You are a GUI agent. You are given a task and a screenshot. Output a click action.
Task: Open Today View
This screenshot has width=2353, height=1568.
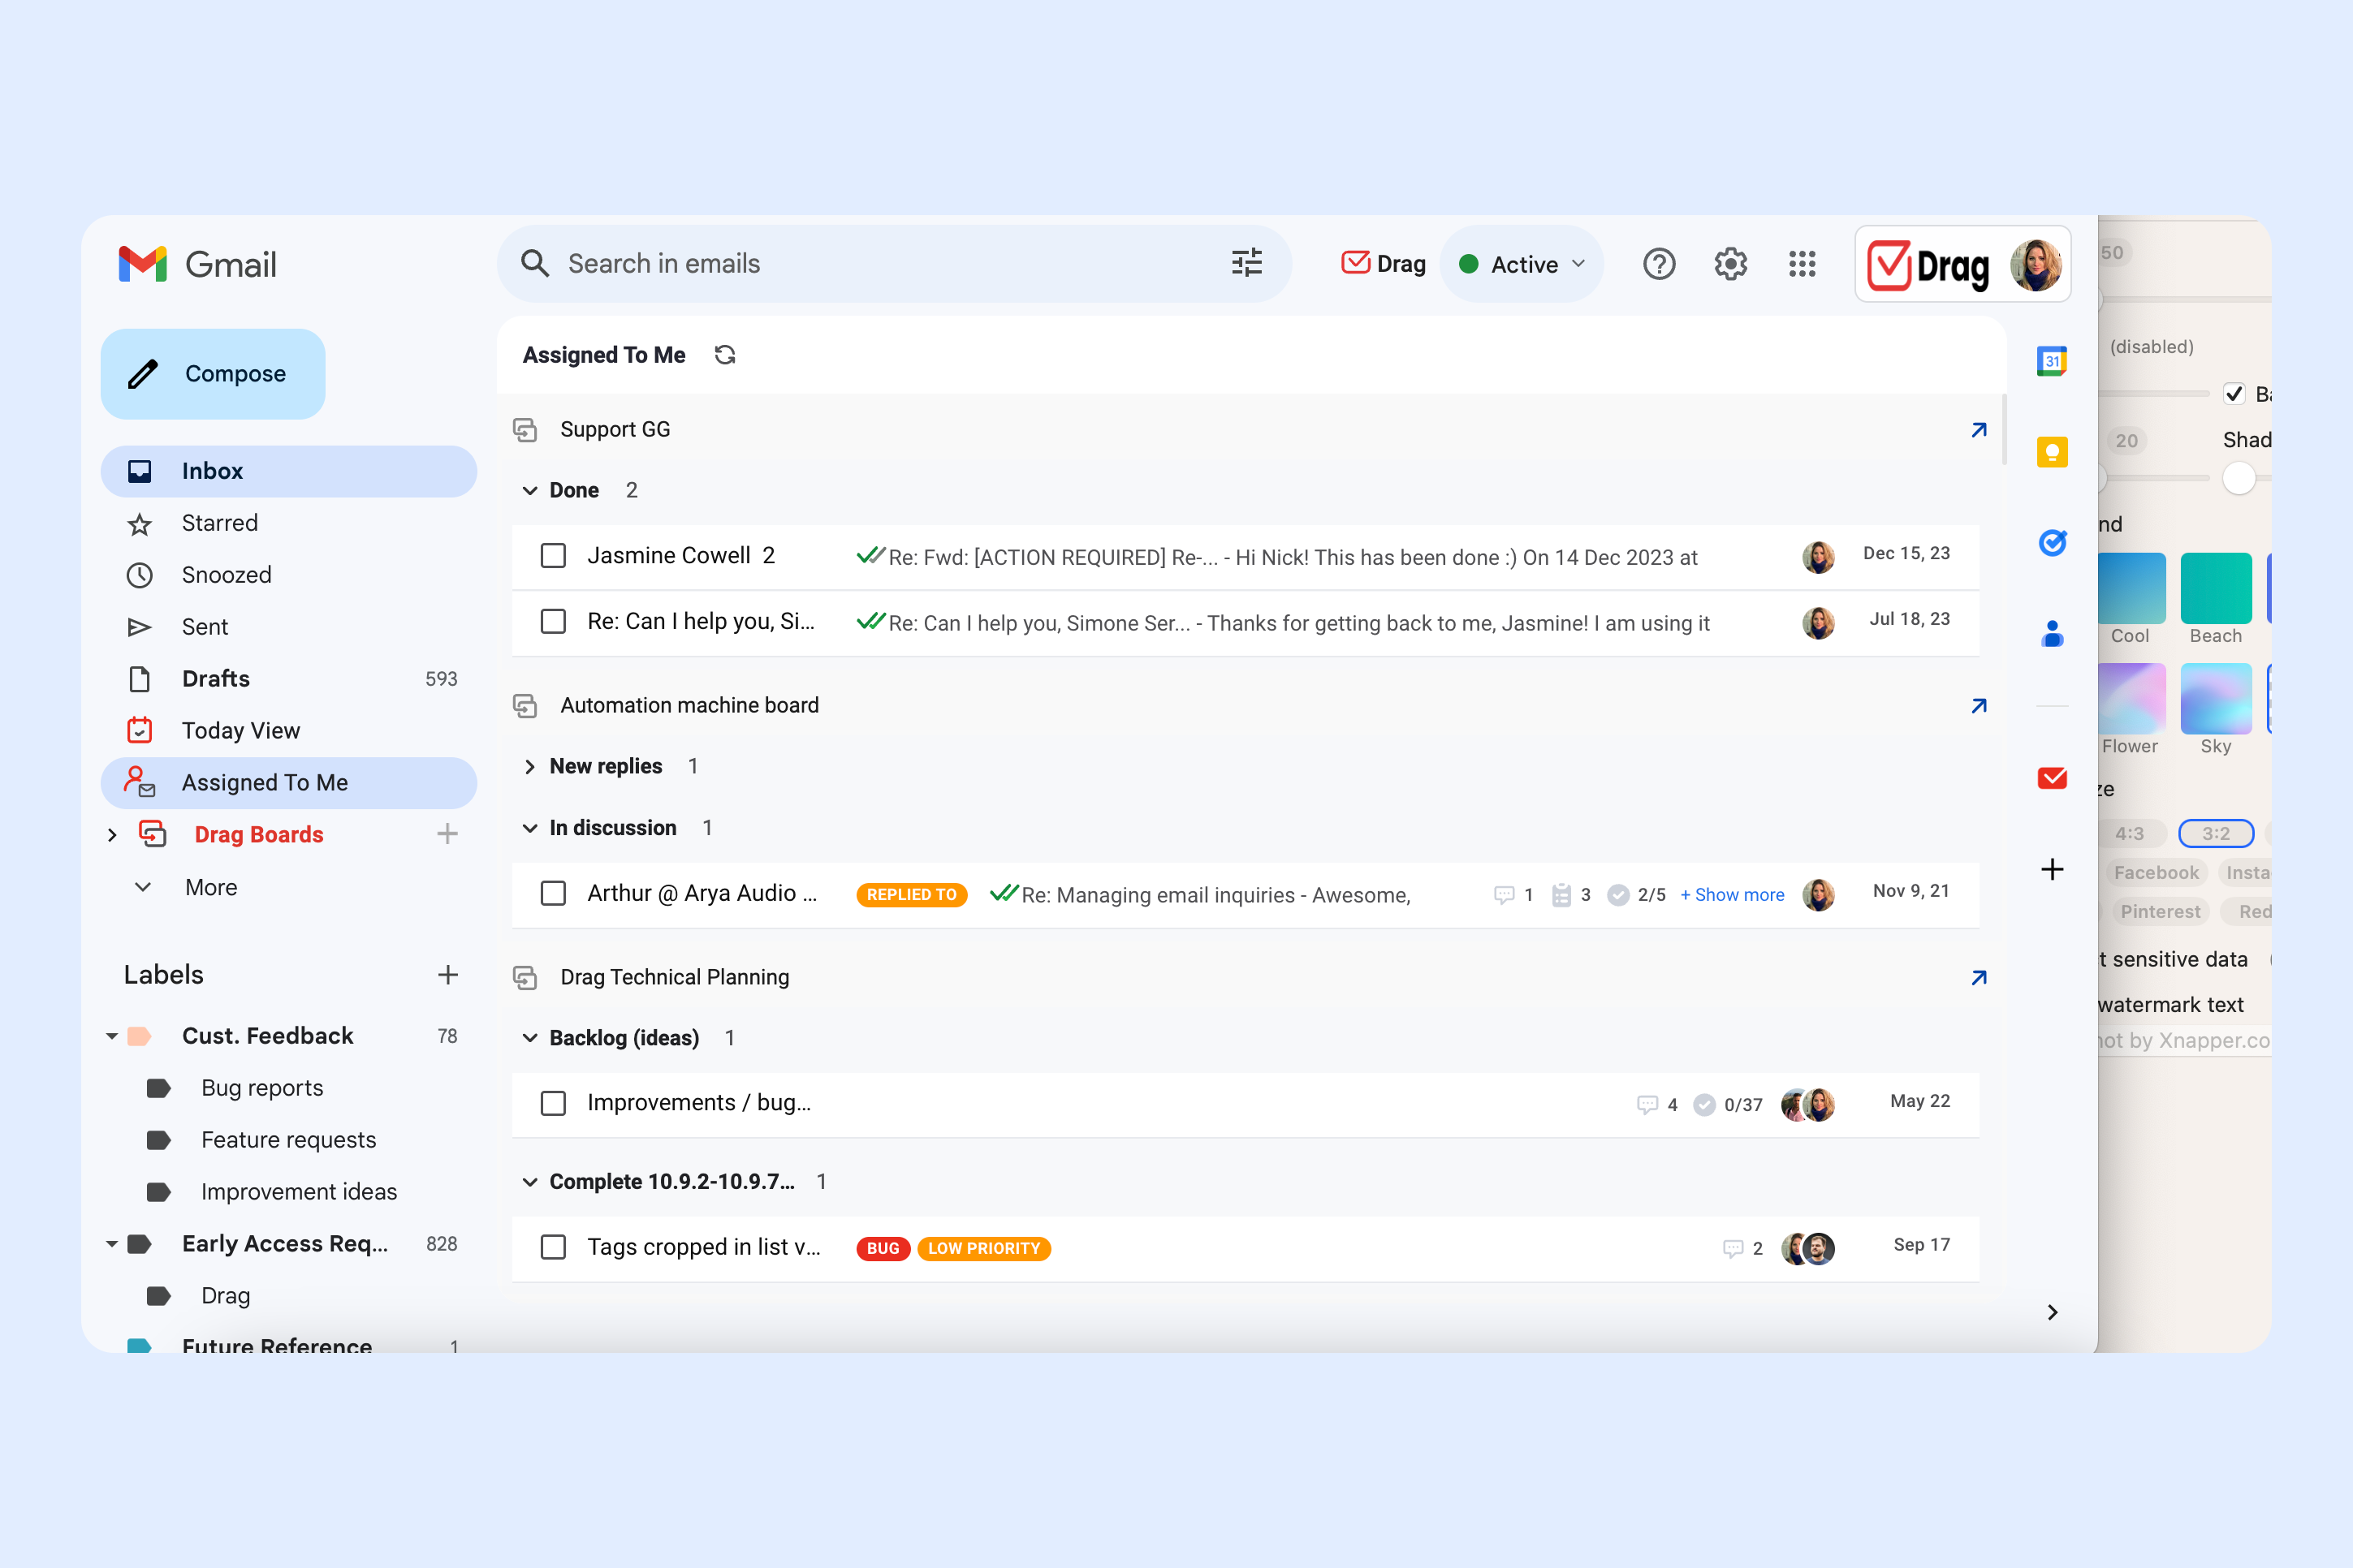(288, 731)
